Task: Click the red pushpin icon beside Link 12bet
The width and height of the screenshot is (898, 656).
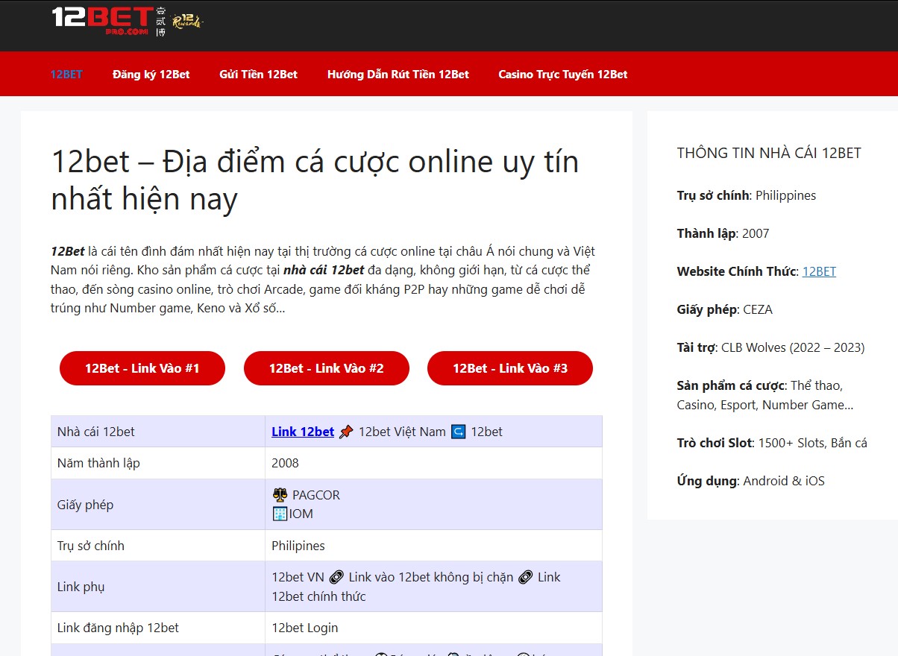Action: (345, 431)
